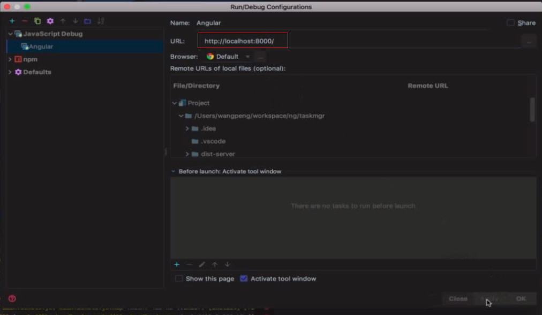The height and width of the screenshot is (315, 542).
Task: Expand the dist-server folder
Action: point(187,154)
